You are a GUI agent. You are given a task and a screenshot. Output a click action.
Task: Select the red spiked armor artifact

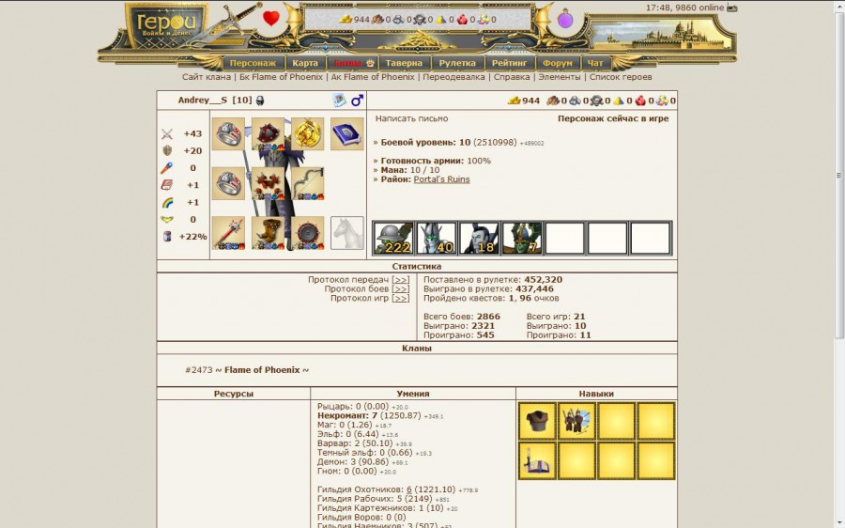tap(268, 183)
